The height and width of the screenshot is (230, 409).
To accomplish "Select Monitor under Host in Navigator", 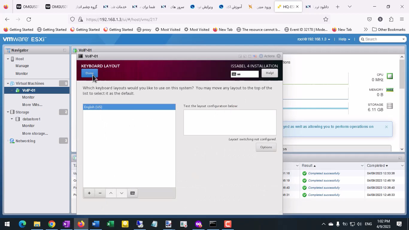I will [x=22, y=73].
